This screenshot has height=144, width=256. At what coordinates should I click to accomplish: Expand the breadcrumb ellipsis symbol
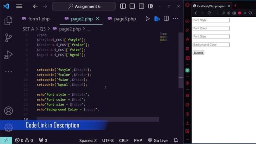88,29
